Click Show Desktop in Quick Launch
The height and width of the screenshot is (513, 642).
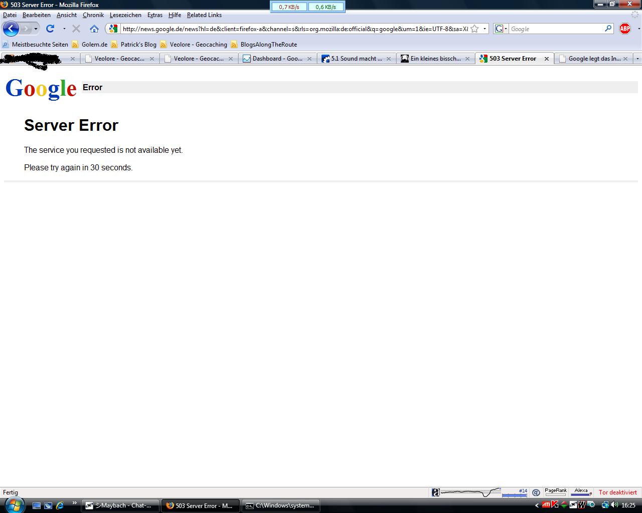pyautogui.click(x=37, y=505)
